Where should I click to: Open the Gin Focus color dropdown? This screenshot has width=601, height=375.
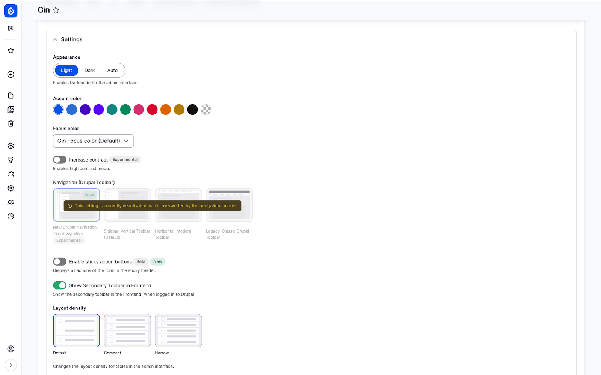point(93,141)
